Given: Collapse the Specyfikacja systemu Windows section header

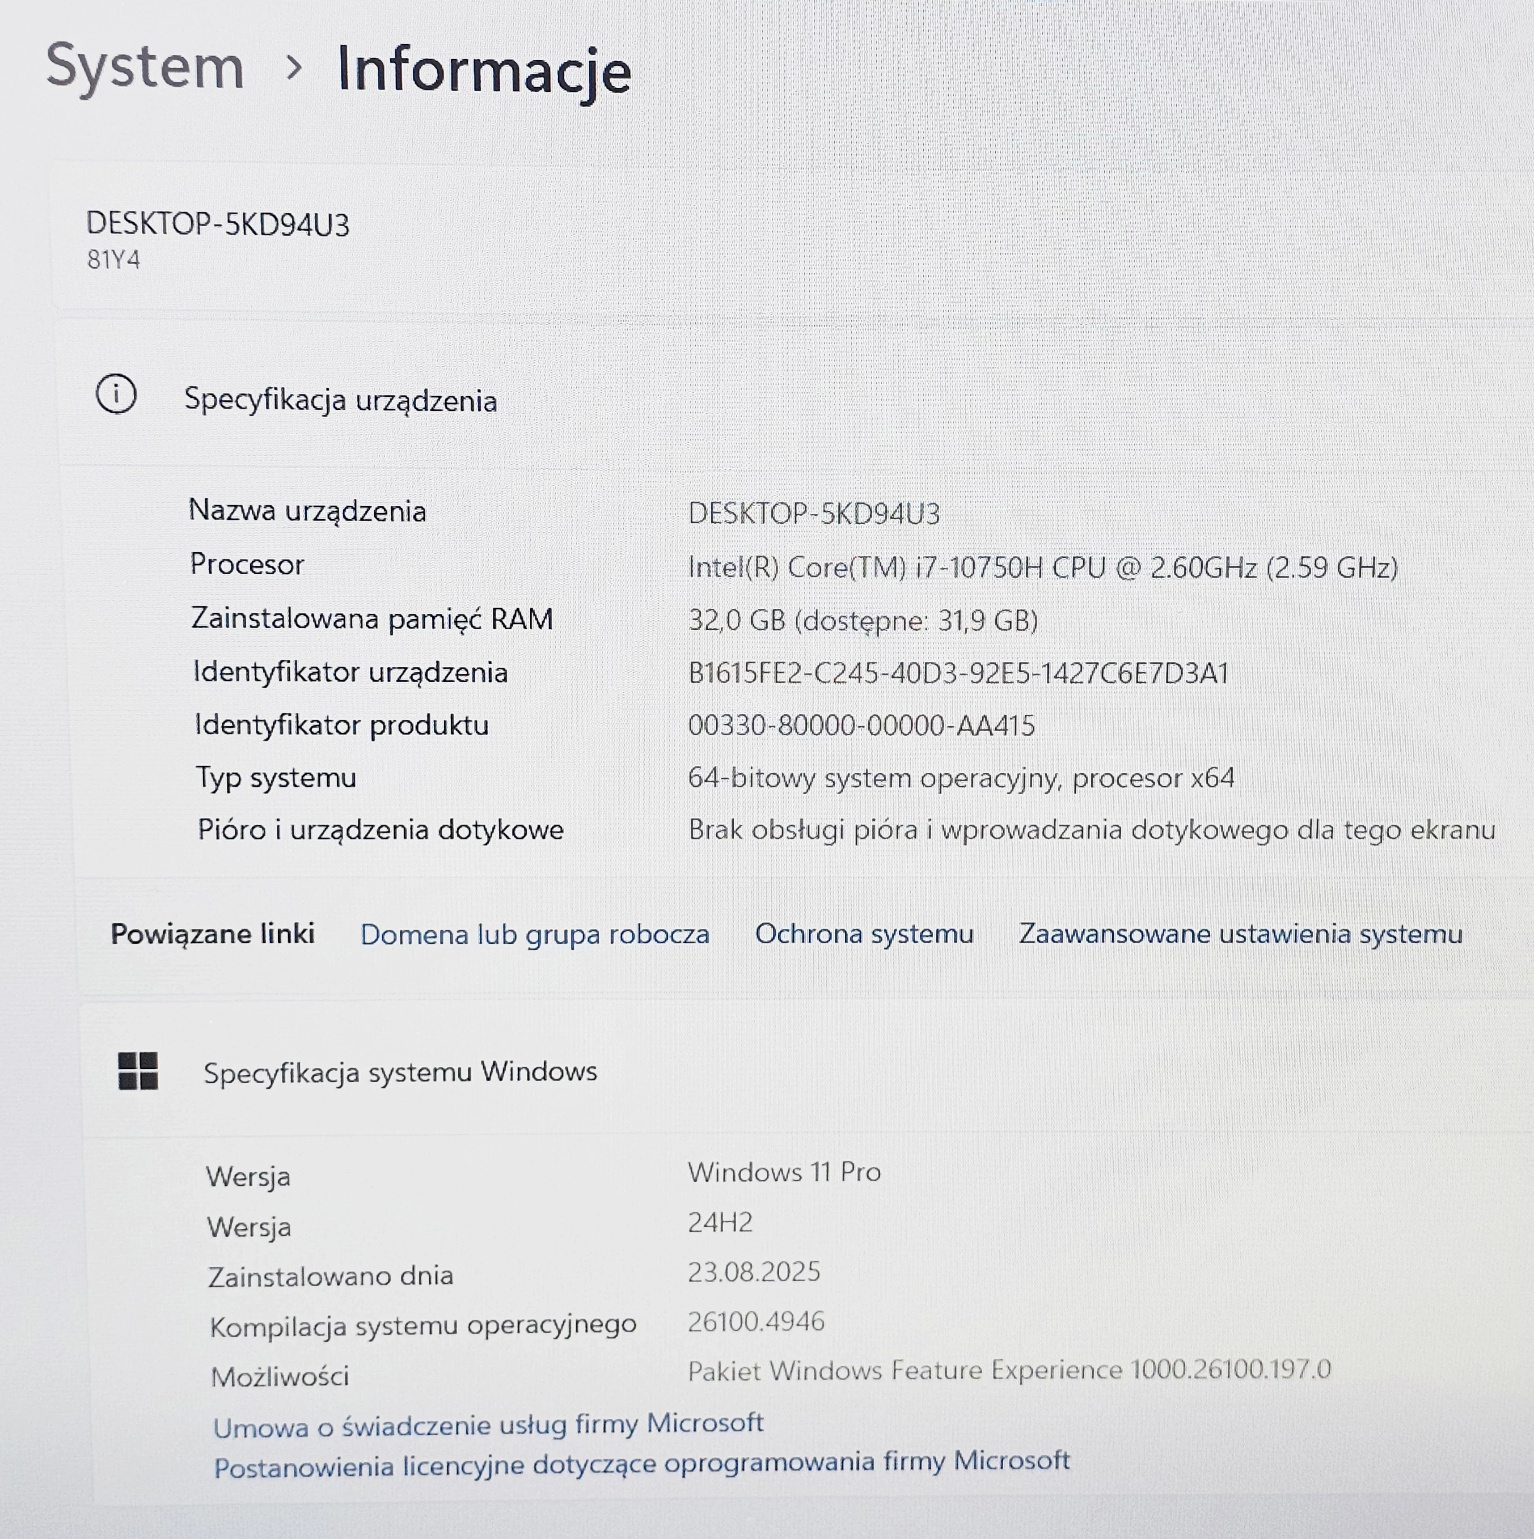Looking at the screenshot, I should tap(400, 1072).
